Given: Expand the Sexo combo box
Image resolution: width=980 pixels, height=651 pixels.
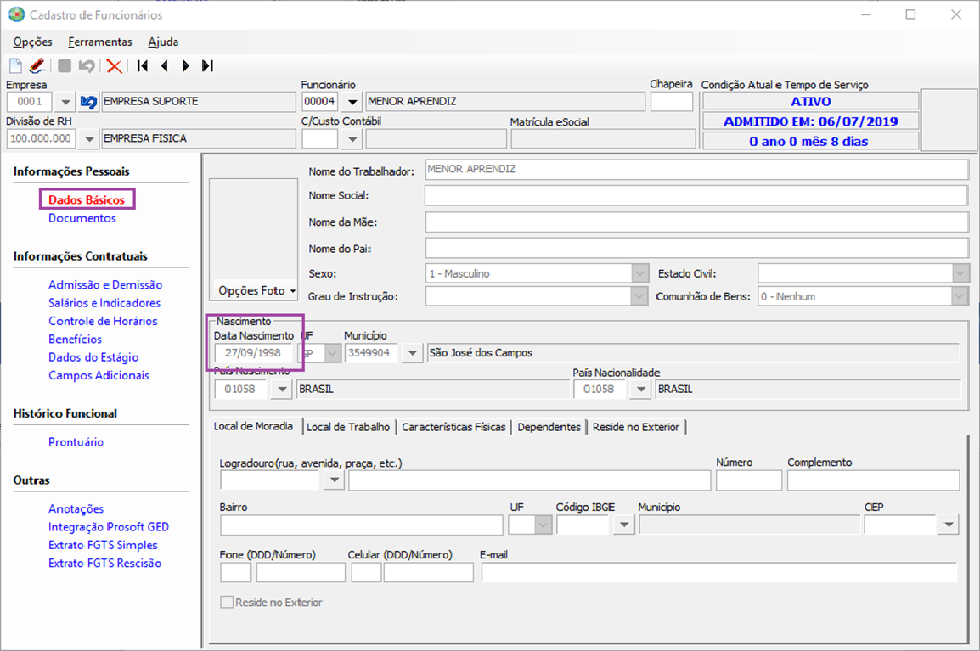Looking at the screenshot, I should coord(639,273).
